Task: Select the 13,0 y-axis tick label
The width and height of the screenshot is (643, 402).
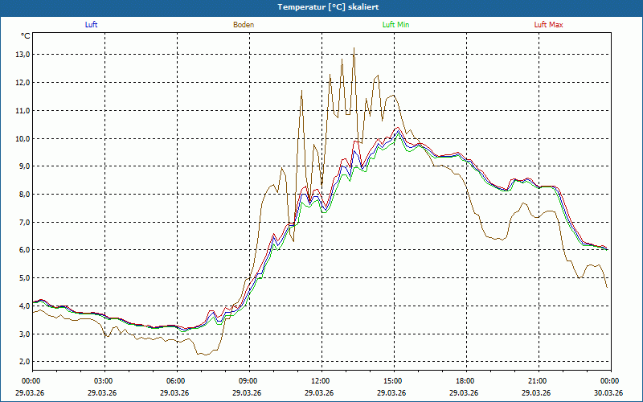Action: (x=22, y=55)
